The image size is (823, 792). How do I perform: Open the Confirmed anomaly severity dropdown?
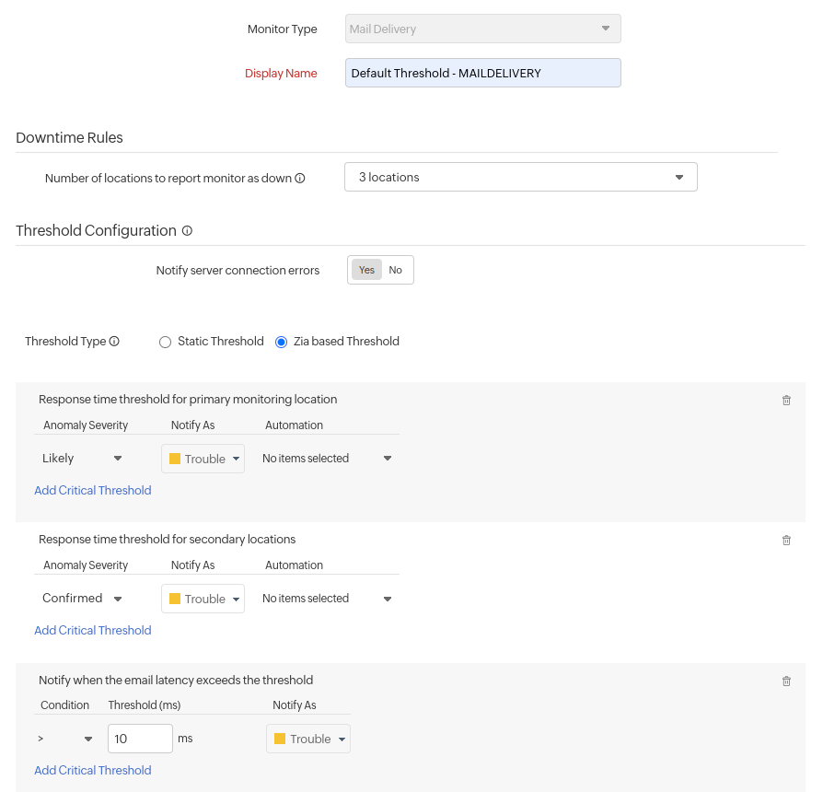(x=83, y=599)
